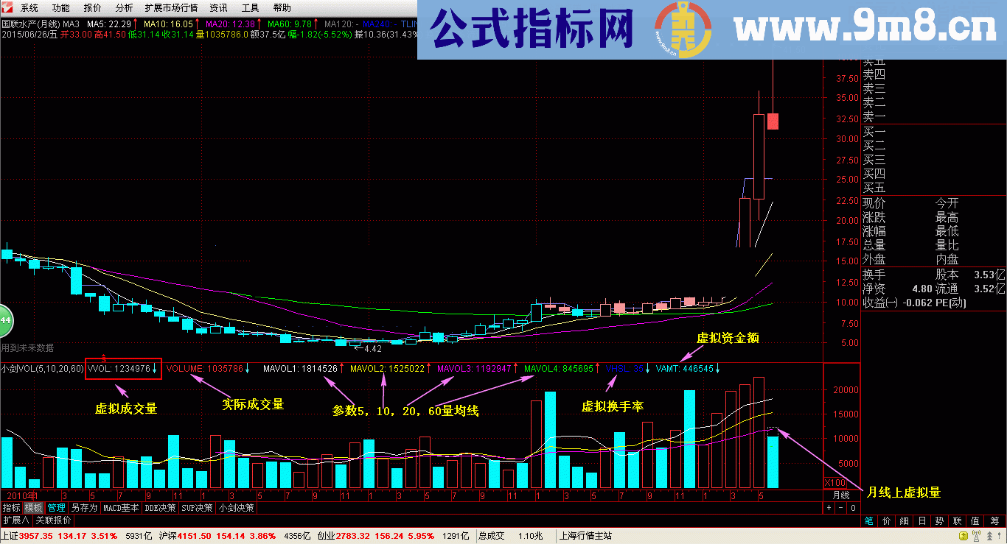Open the 工具 menu

251,8
